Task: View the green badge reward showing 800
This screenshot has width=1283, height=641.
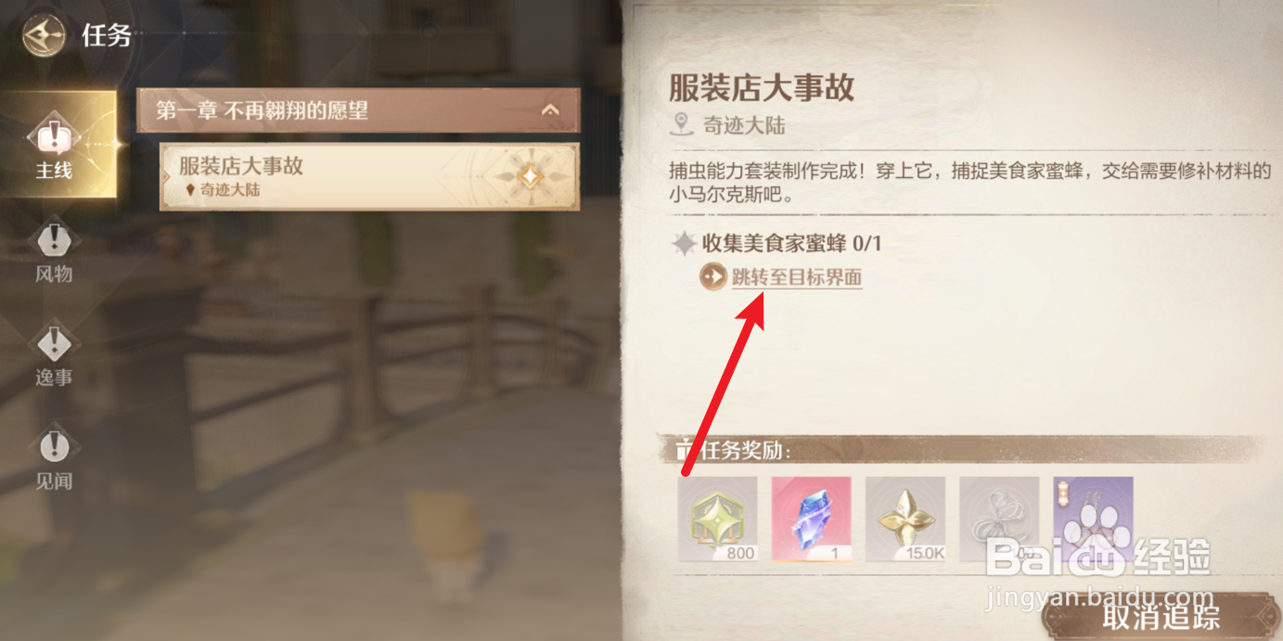Action: pos(717,519)
